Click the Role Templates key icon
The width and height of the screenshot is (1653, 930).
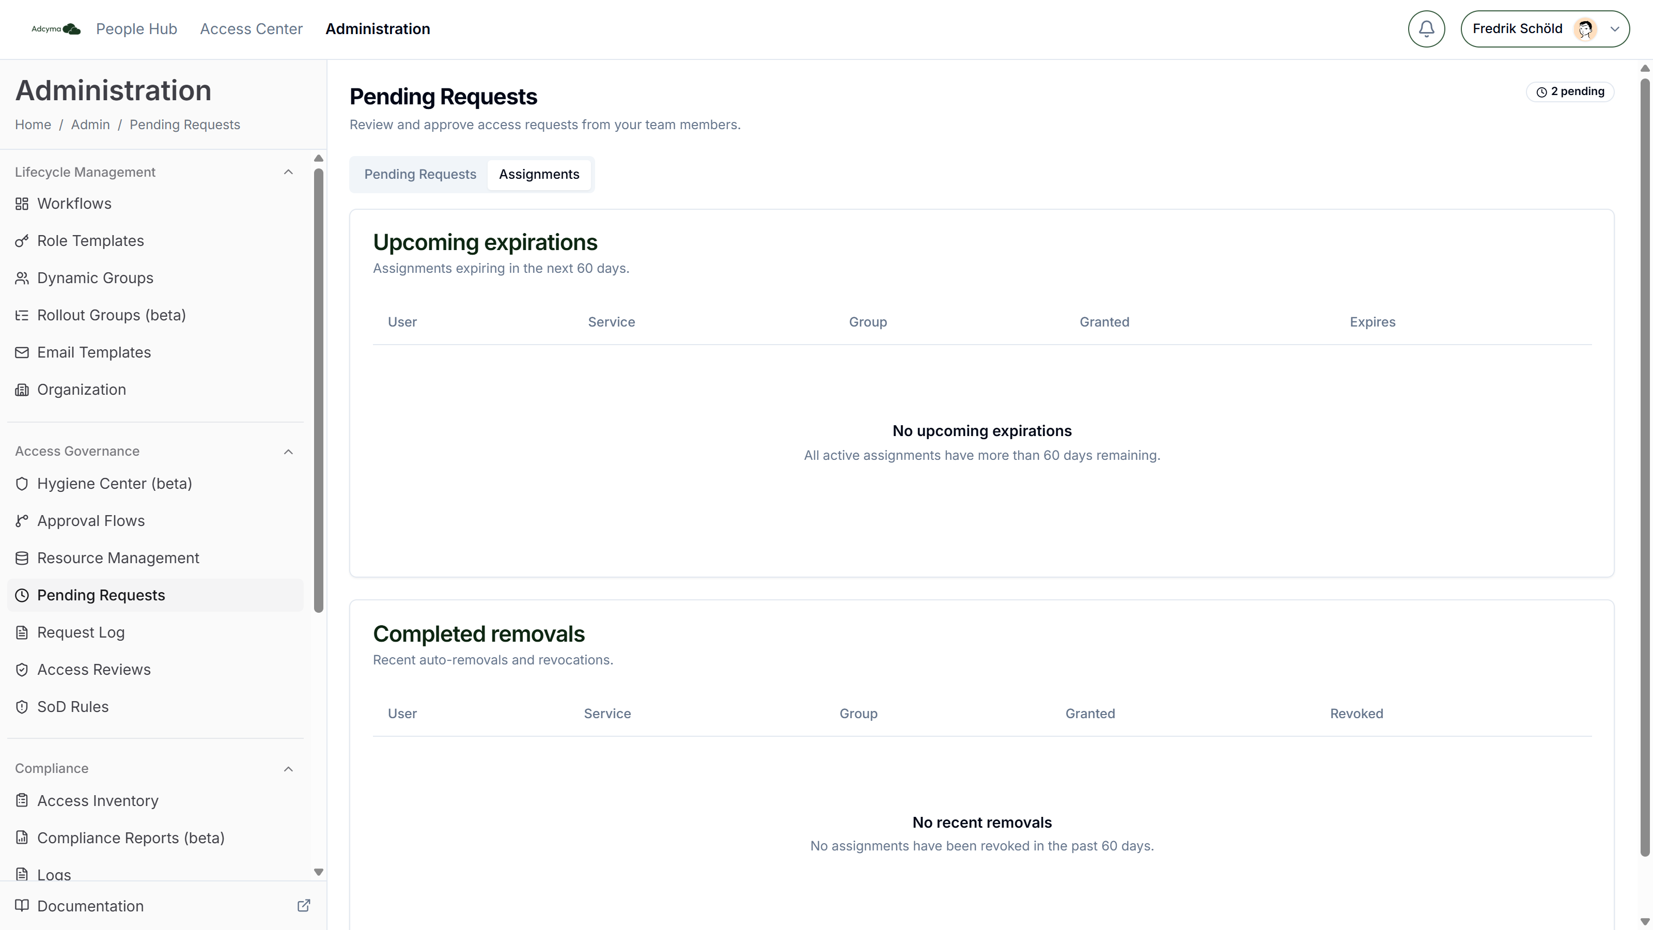pos(22,241)
